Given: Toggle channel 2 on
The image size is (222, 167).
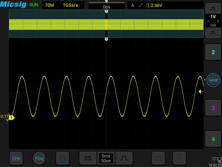Looking at the screenshot, I should (213, 52).
